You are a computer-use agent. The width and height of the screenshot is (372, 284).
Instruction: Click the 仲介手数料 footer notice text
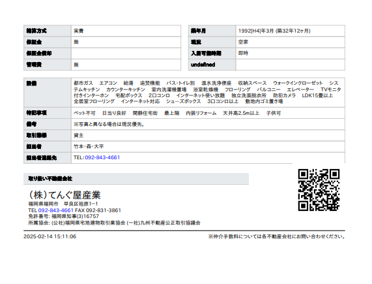click(277, 236)
